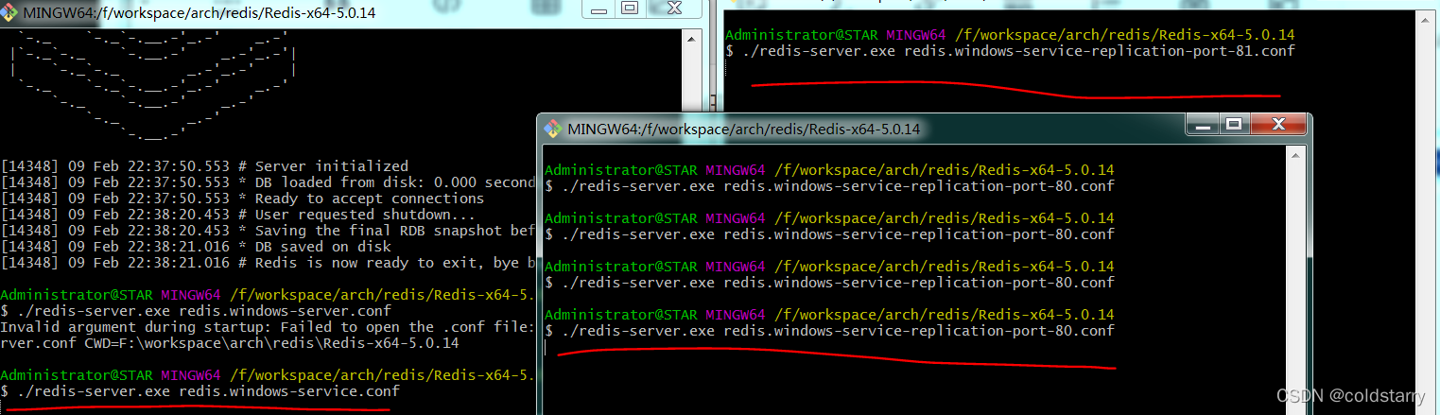
Task: Click the left window title bar text
Action: pos(200,12)
